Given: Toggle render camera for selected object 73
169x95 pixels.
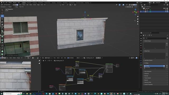Looking at the screenshot, I should point(167,12).
